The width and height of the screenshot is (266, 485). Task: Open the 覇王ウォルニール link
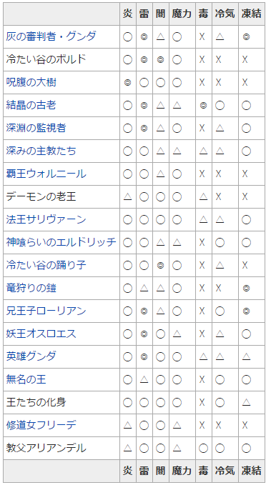[46, 174]
